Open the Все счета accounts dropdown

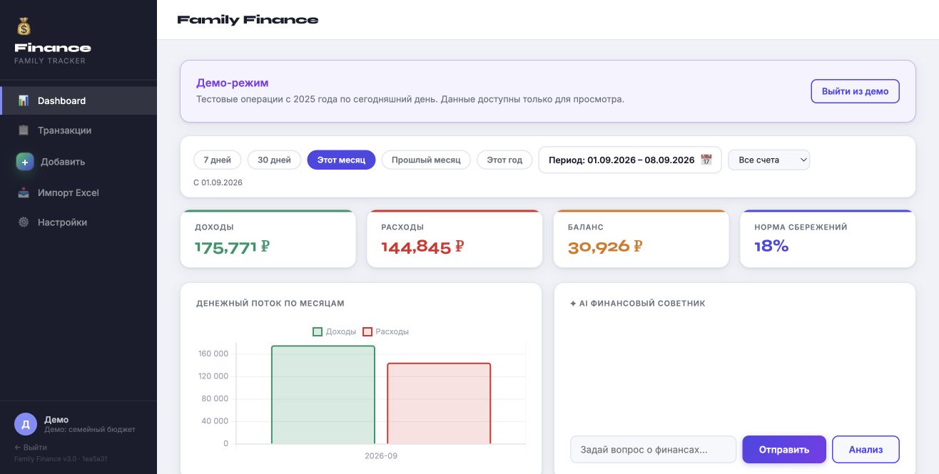click(769, 160)
